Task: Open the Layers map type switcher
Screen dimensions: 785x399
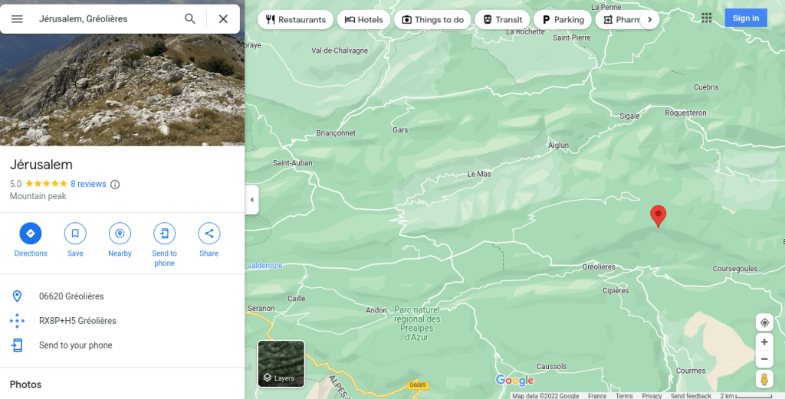Action: pos(281,364)
